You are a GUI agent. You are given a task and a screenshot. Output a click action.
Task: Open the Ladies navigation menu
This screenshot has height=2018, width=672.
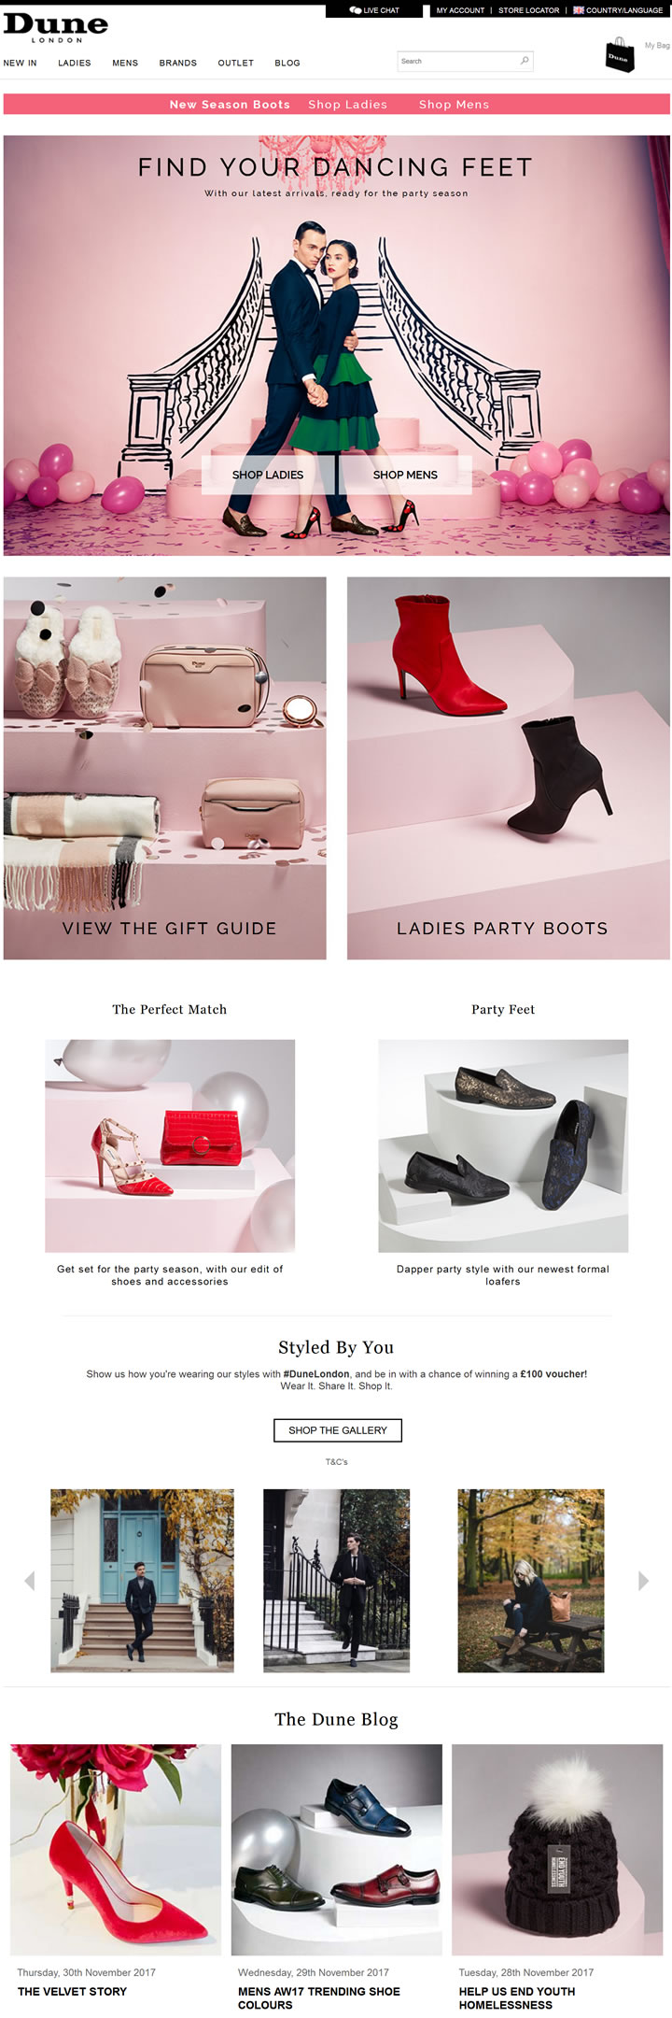[75, 63]
